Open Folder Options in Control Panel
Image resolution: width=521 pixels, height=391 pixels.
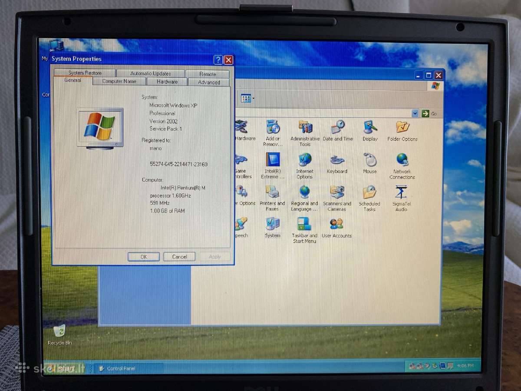(x=402, y=130)
